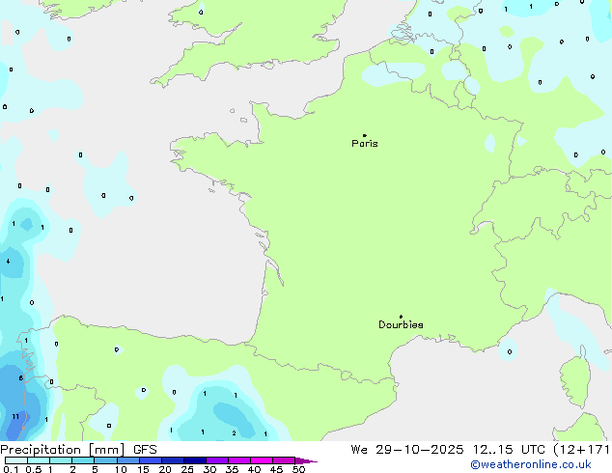Screen dimensions: 612x473
Task: Click the Dourbies location label
Action: click(x=401, y=324)
